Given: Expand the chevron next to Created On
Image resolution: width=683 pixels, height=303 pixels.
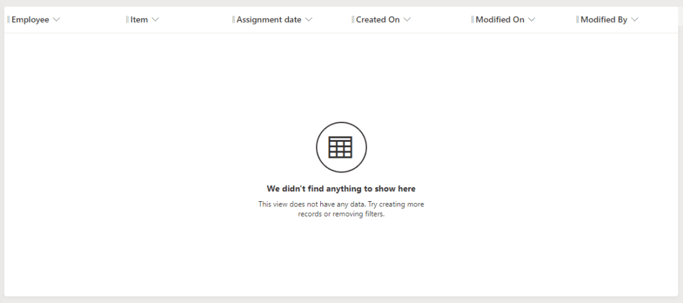Looking at the screenshot, I should (x=408, y=20).
